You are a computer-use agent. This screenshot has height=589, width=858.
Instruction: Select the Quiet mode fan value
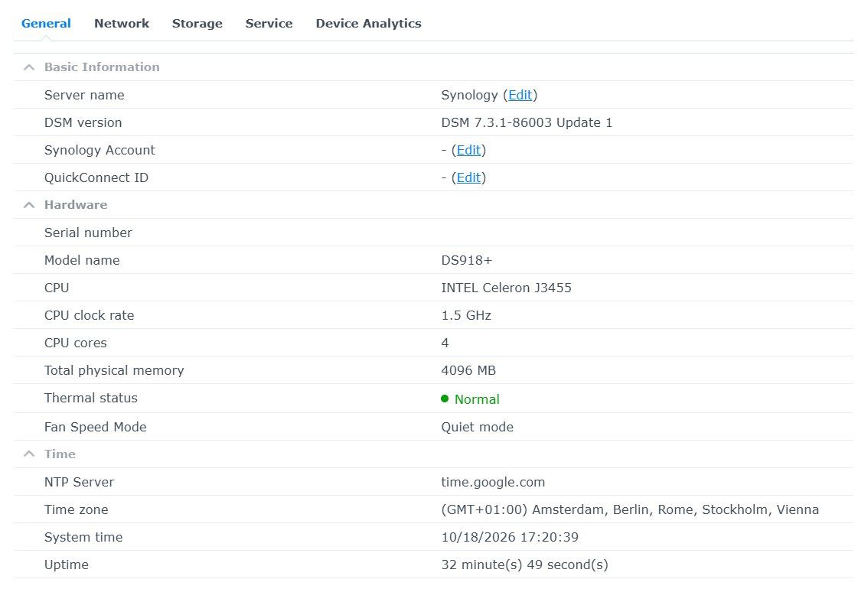point(477,427)
